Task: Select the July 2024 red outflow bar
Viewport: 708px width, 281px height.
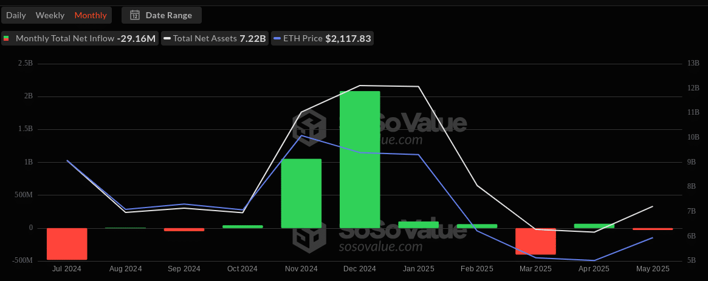Action: click(67, 244)
